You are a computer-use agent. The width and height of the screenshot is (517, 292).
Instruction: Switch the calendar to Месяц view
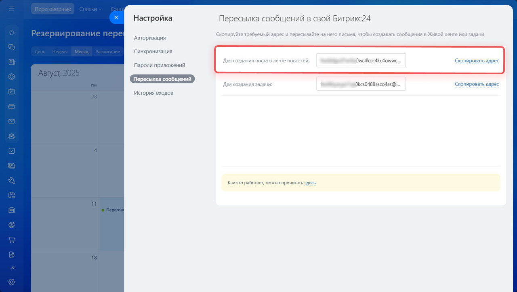(82, 52)
